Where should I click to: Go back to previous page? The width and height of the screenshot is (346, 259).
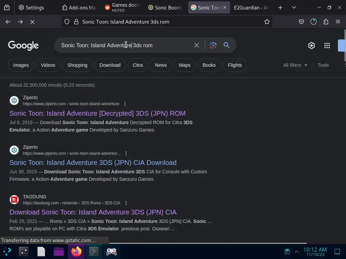point(8,22)
